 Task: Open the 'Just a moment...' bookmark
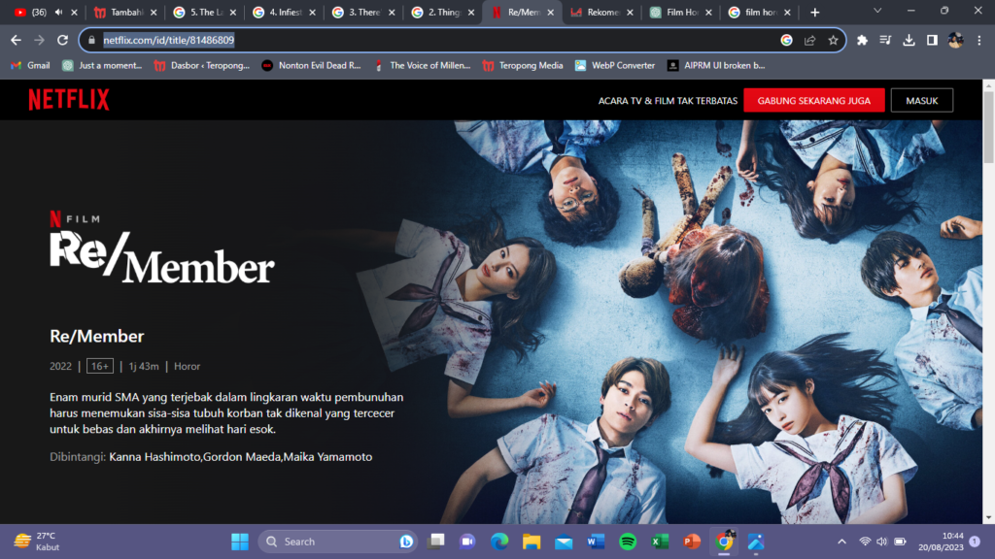(102, 65)
